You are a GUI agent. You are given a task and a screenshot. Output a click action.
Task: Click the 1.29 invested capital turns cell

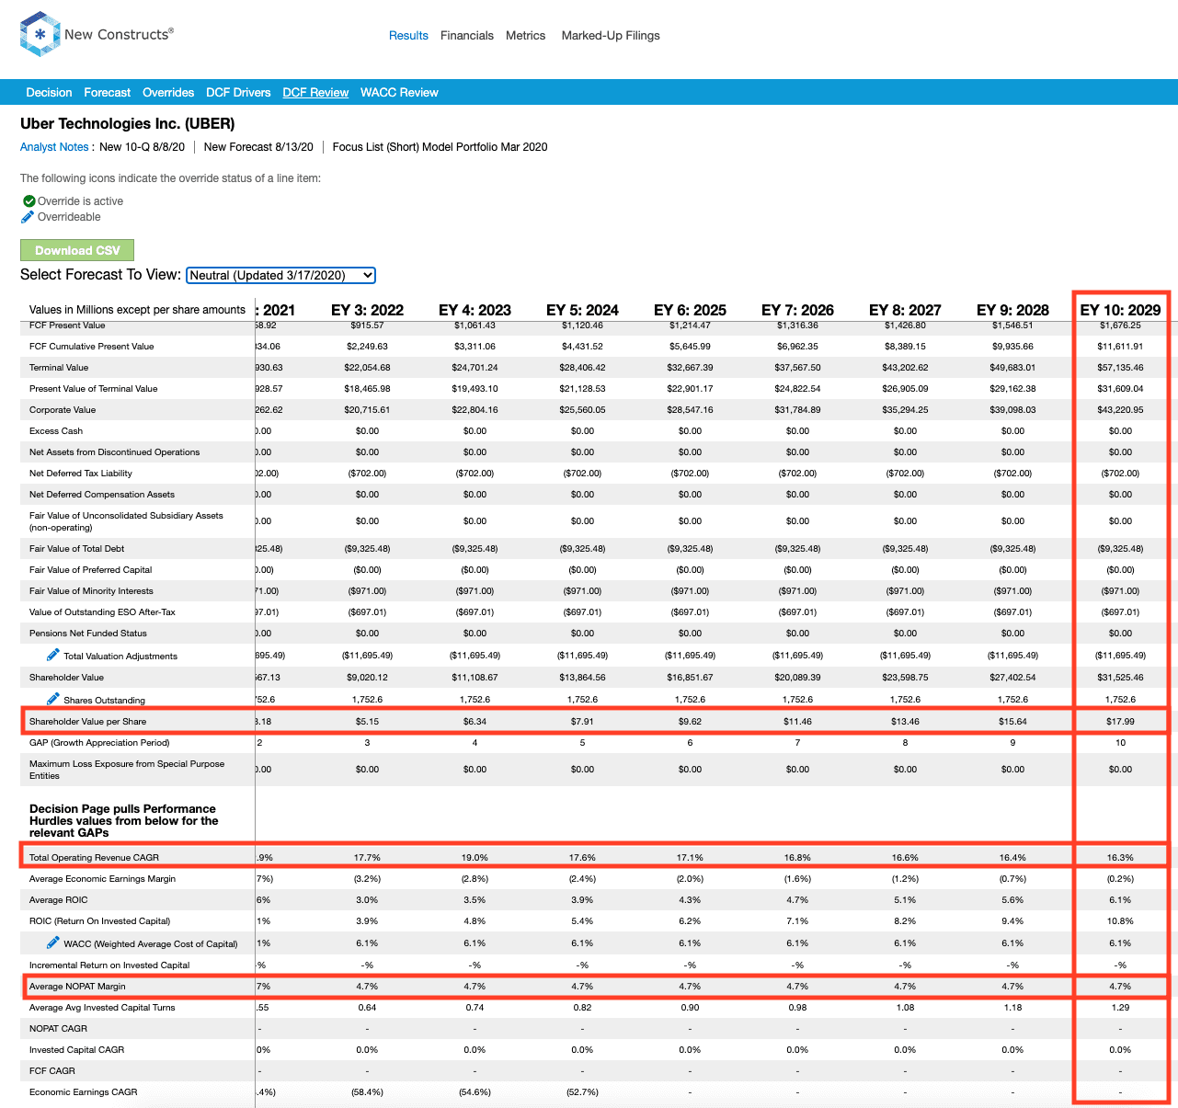[x=1120, y=1008]
